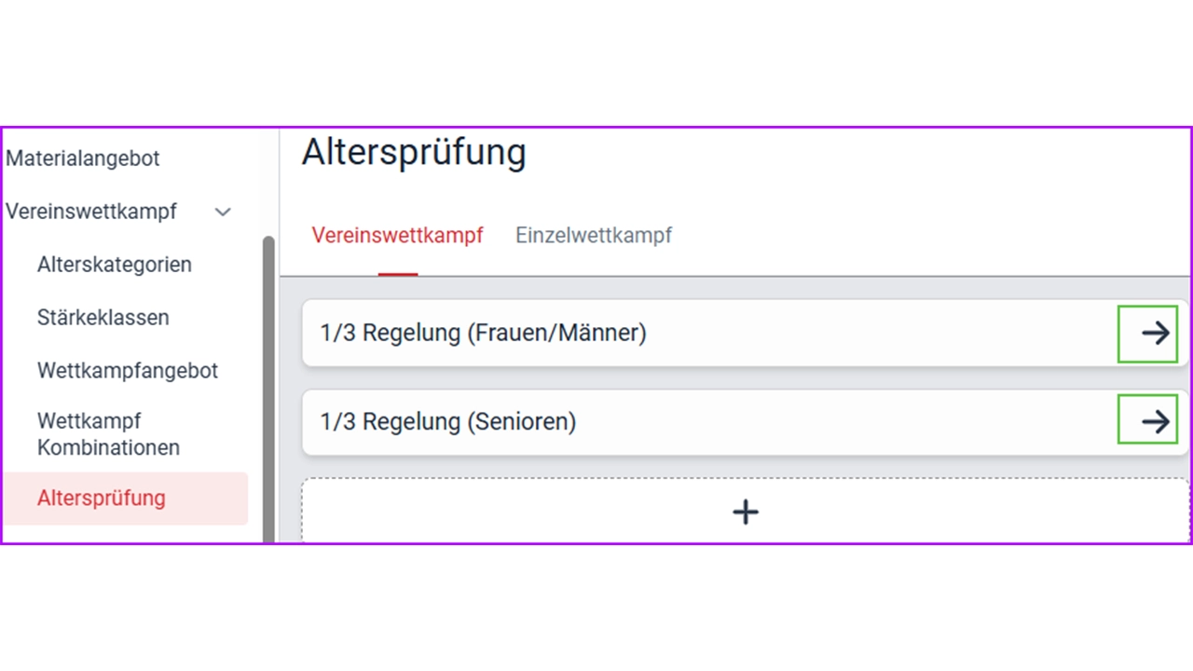Click the 1/3 Regelung (Frauen/Männer) row label
Screen dimensions: 1193x671
click(x=483, y=333)
